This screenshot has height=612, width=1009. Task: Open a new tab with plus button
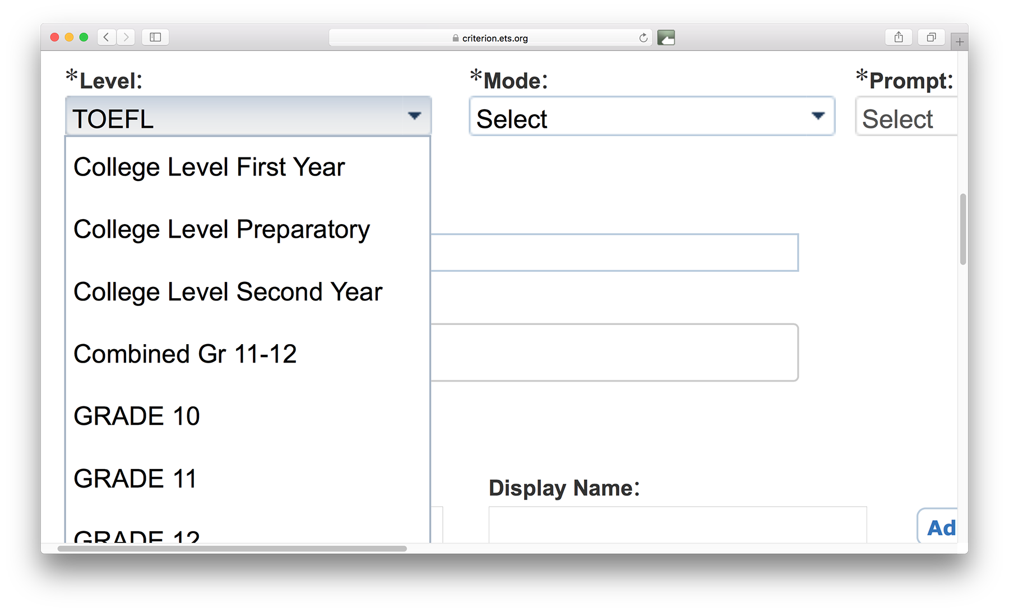tap(960, 42)
